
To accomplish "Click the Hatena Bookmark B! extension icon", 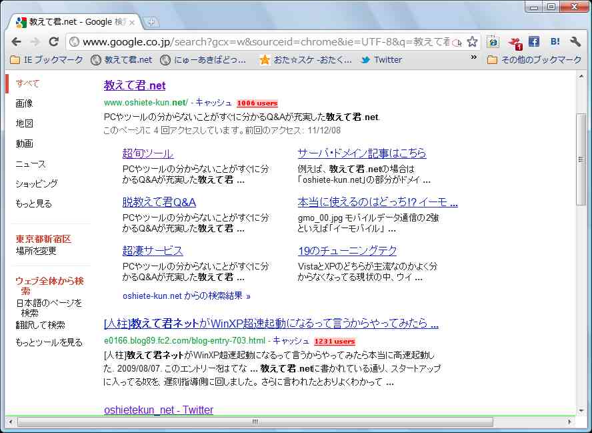I will [555, 41].
